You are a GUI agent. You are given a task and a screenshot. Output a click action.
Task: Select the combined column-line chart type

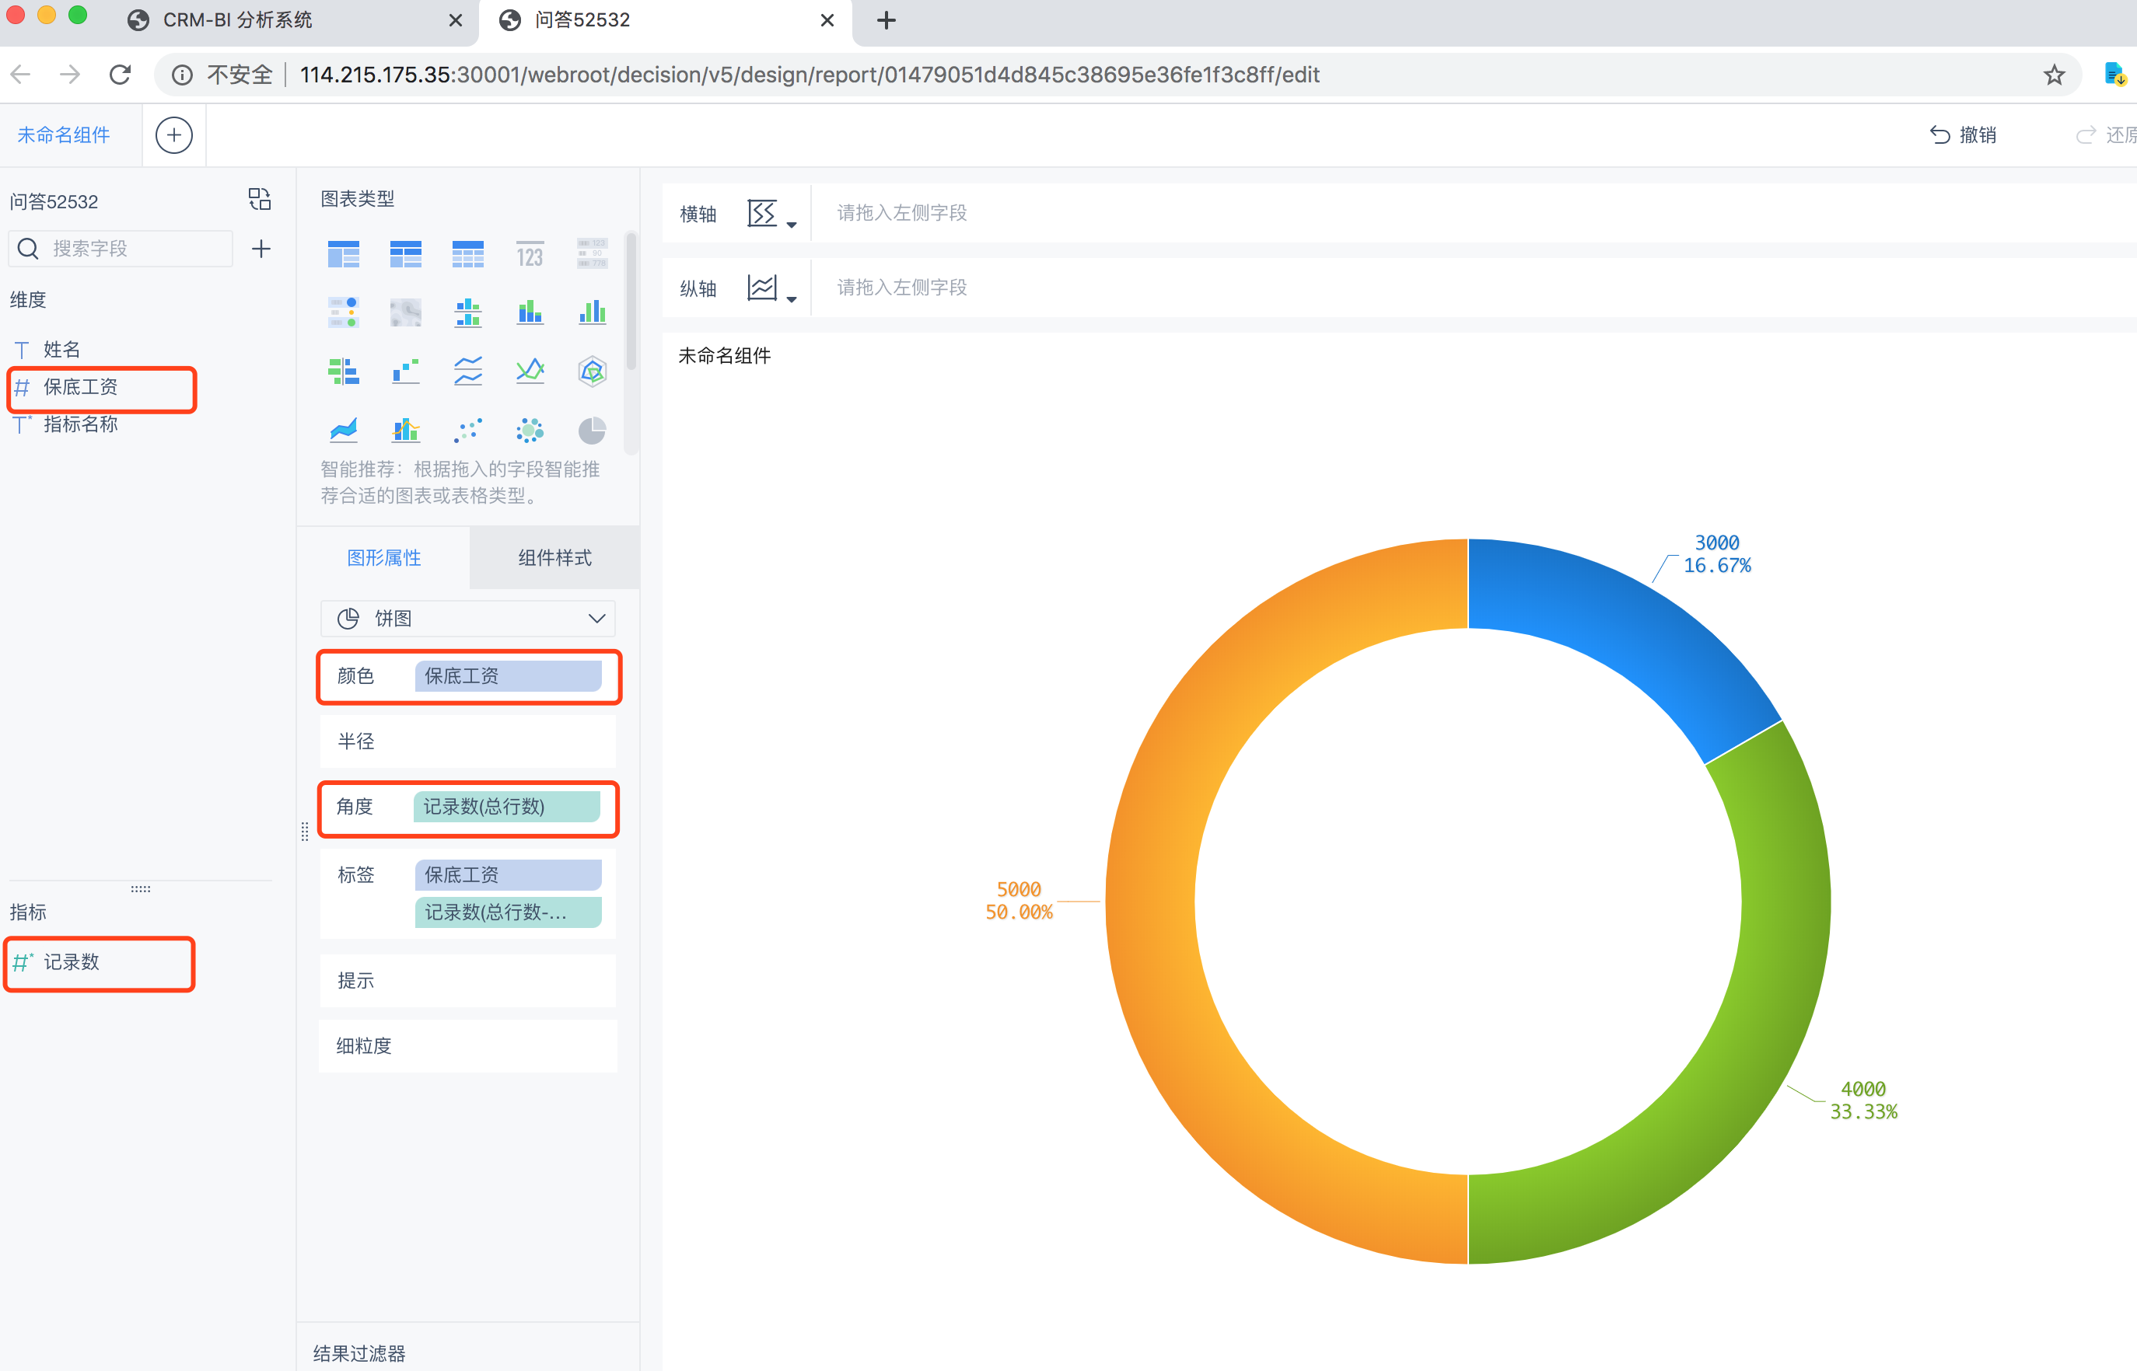tap(405, 430)
